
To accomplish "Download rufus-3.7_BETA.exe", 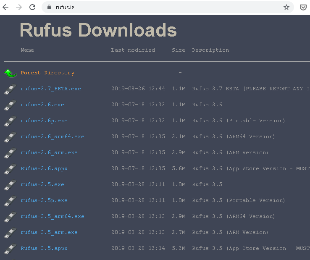I will tap(51, 89).
